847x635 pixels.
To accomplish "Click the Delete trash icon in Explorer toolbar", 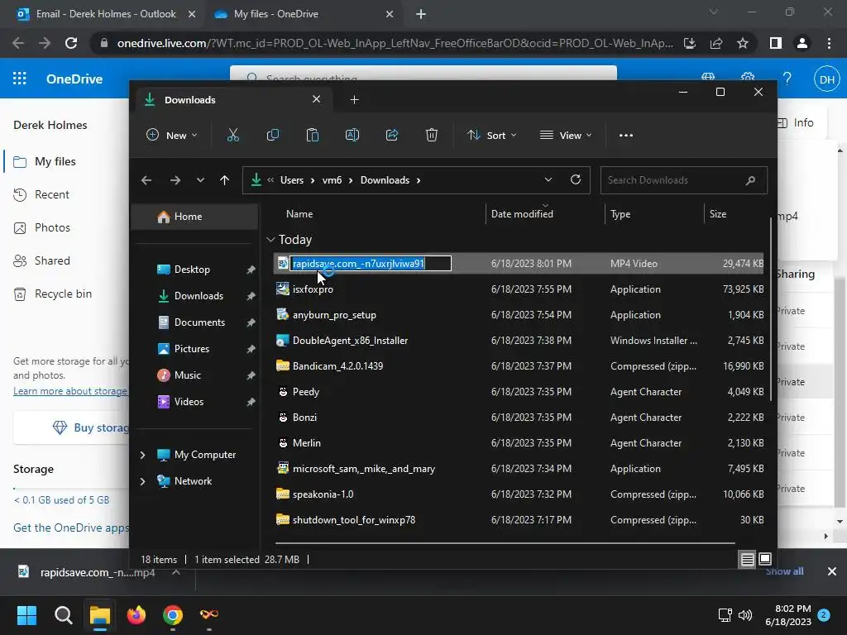I will (x=431, y=135).
